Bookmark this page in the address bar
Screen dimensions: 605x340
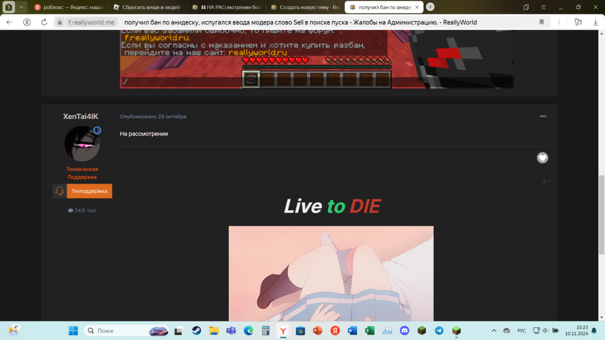point(541,22)
